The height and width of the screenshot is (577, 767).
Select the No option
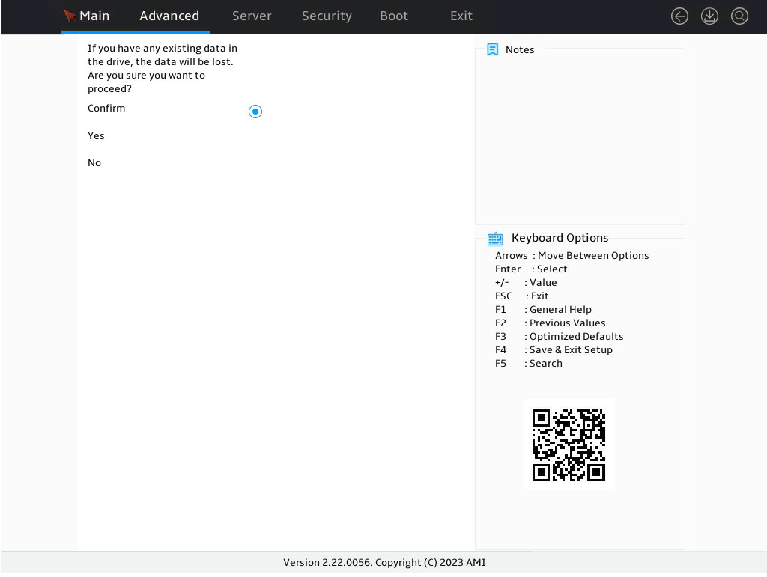point(94,162)
